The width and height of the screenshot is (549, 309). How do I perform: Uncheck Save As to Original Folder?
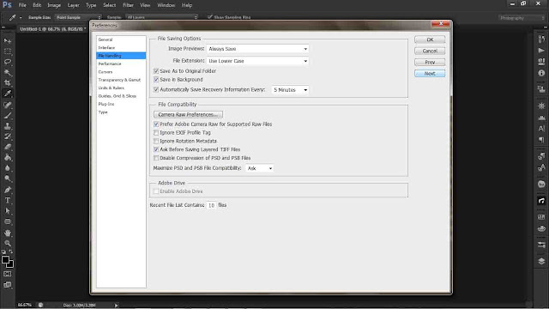(x=156, y=71)
